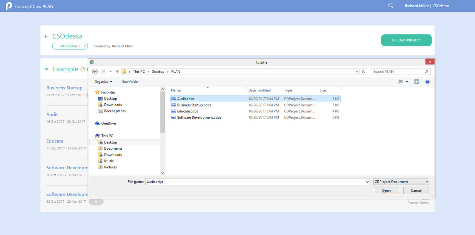Click the Search PLAN box

point(401,72)
